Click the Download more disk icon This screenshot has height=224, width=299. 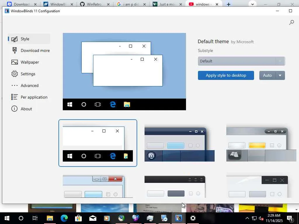tap(15, 50)
